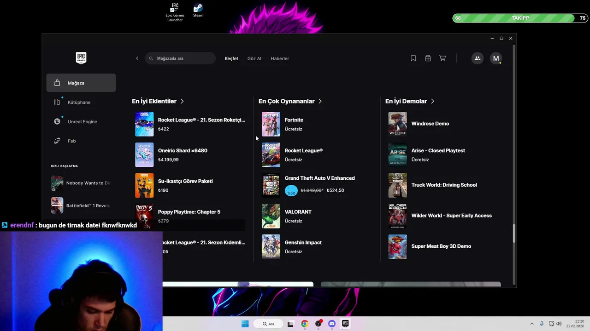
Task: Click the Poppy Playtime: Chapter 5 thumbnail
Action: [x=144, y=216]
